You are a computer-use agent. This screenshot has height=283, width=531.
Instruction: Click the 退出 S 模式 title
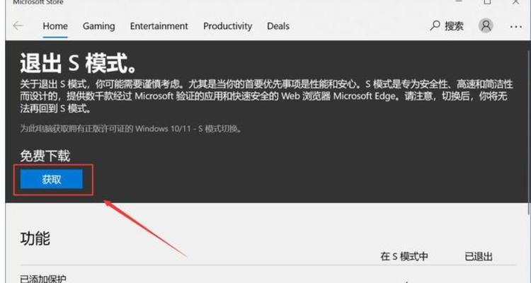pos(78,63)
